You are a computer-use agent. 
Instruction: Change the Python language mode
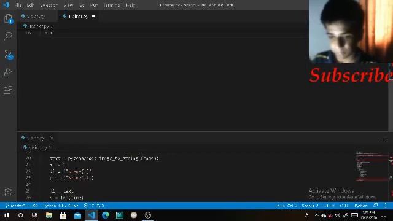click(x=360, y=206)
